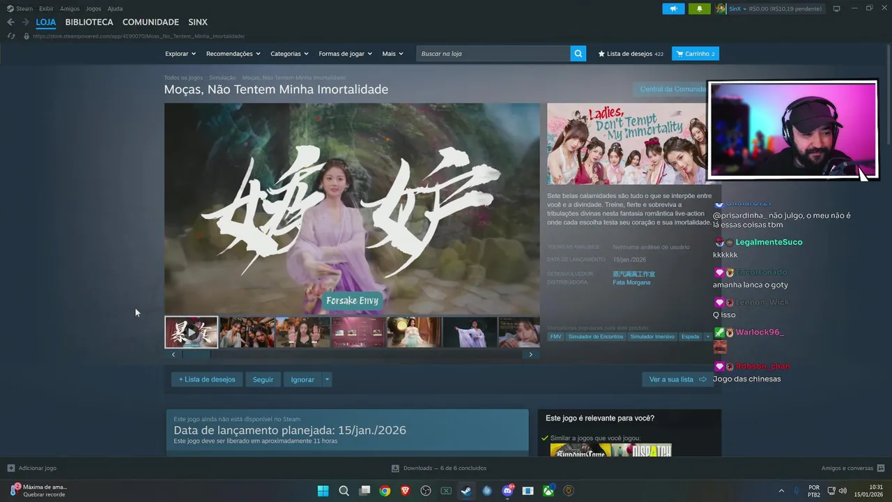Open taskbar Search magnifier
892x502 pixels.
coord(344,491)
